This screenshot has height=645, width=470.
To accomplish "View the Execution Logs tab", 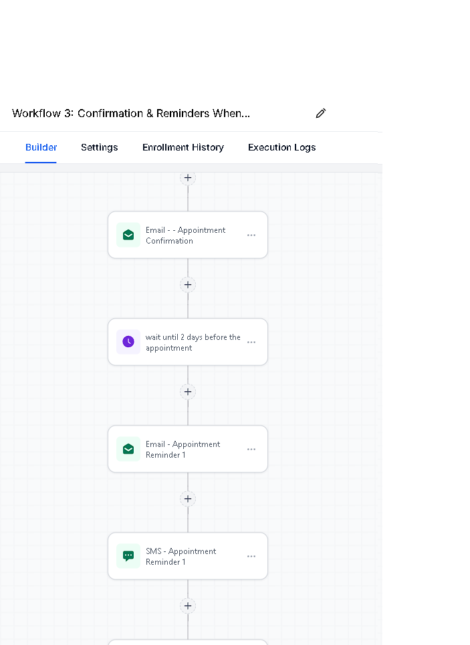I will (x=281, y=147).
